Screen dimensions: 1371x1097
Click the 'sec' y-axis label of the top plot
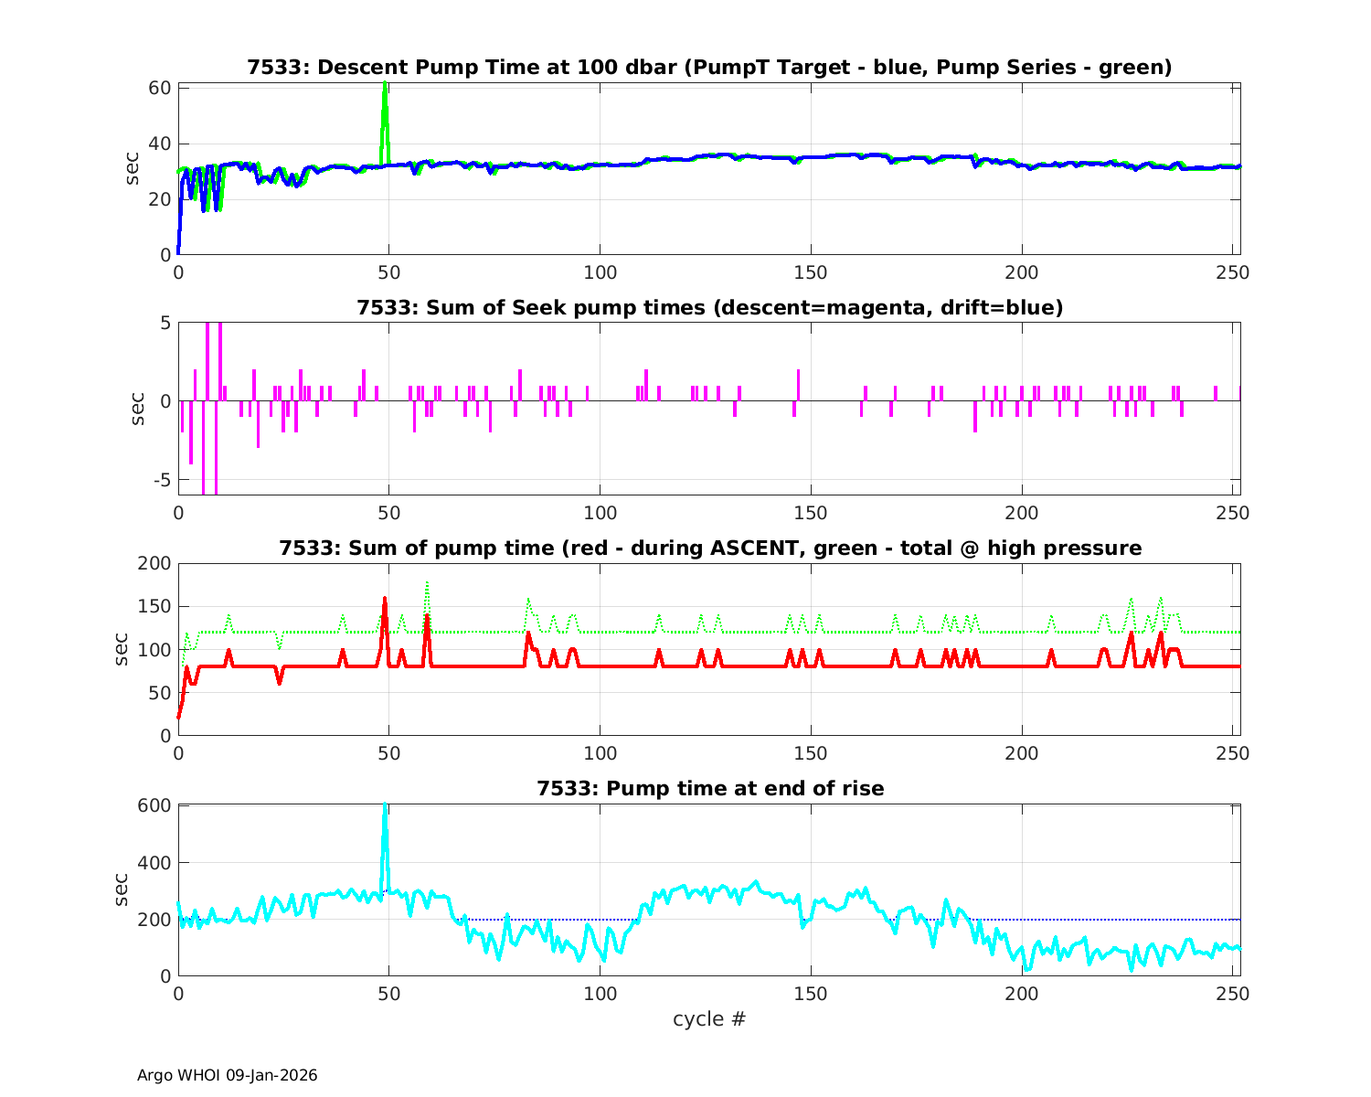[x=133, y=170]
